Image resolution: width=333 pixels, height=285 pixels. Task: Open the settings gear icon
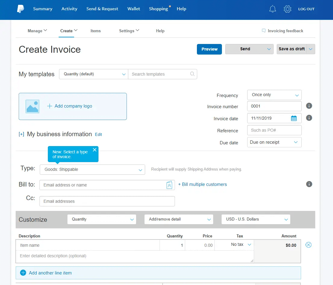[x=287, y=9]
